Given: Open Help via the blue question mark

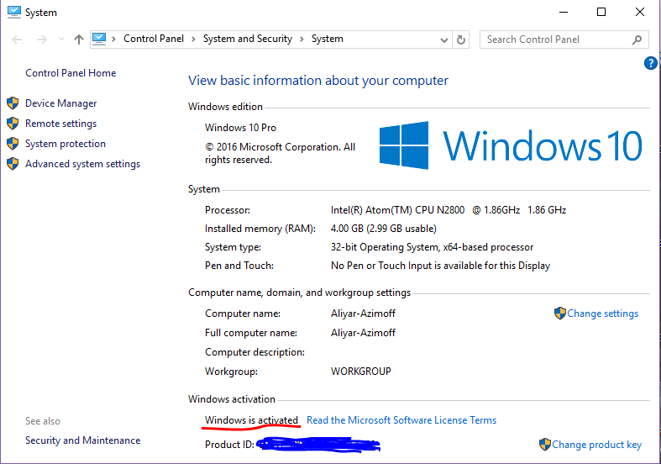Looking at the screenshot, I should (650, 63).
